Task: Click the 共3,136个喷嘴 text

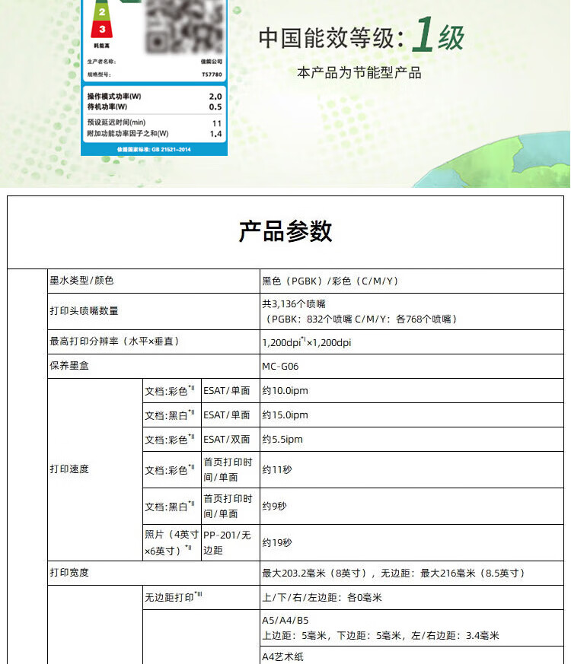Action: (294, 304)
